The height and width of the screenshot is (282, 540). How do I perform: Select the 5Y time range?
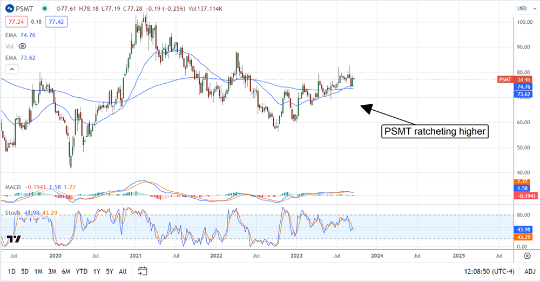pos(110,272)
